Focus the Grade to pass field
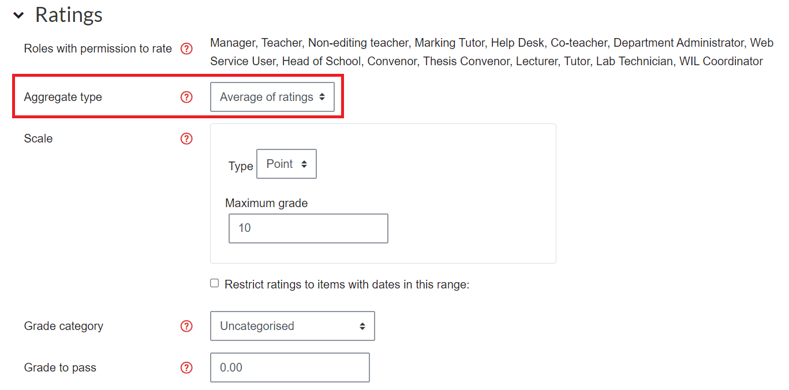The image size is (789, 390). 290,367
